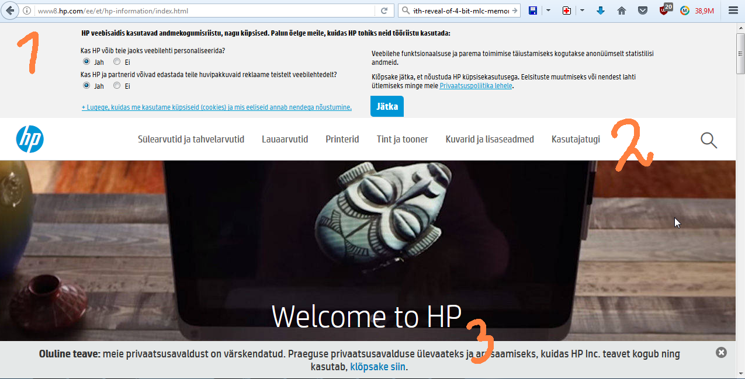This screenshot has height=379, width=745.
Task: Submit the search with the go arrow
Action: tap(515, 11)
